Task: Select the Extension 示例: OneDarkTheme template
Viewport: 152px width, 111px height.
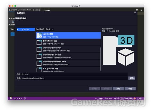Action: tap(68, 63)
